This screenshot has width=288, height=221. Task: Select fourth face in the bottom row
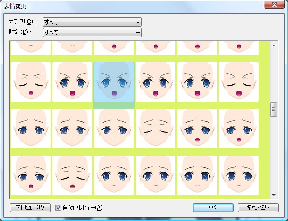(x=156, y=175)
